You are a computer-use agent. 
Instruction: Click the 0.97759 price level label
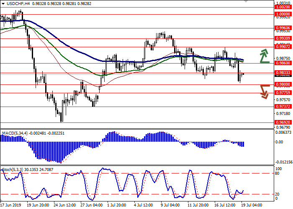(x=283, y=93)
